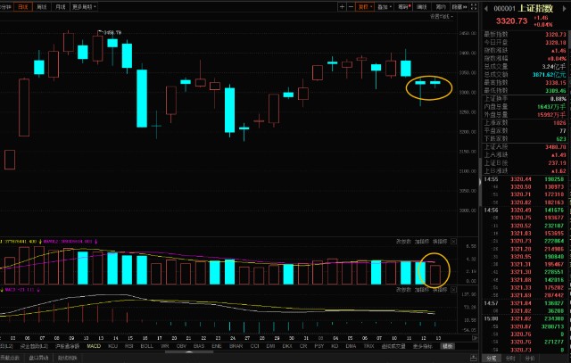This screenshot has height=363, width=571.
Task: Click the vertical scrollbar beside tick list
Action: coord(480,182)
